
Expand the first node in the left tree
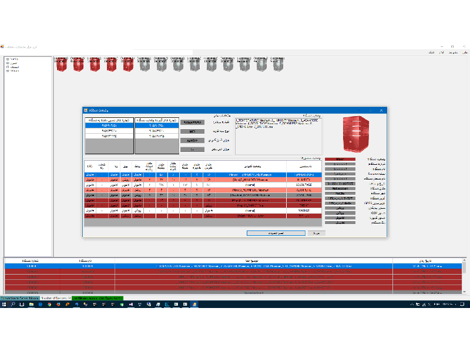coord(7,59)
